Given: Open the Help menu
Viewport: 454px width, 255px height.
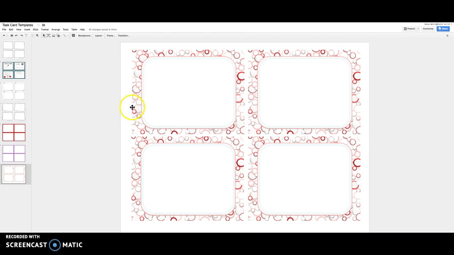Looking at the screenshot, I should 82,29.
